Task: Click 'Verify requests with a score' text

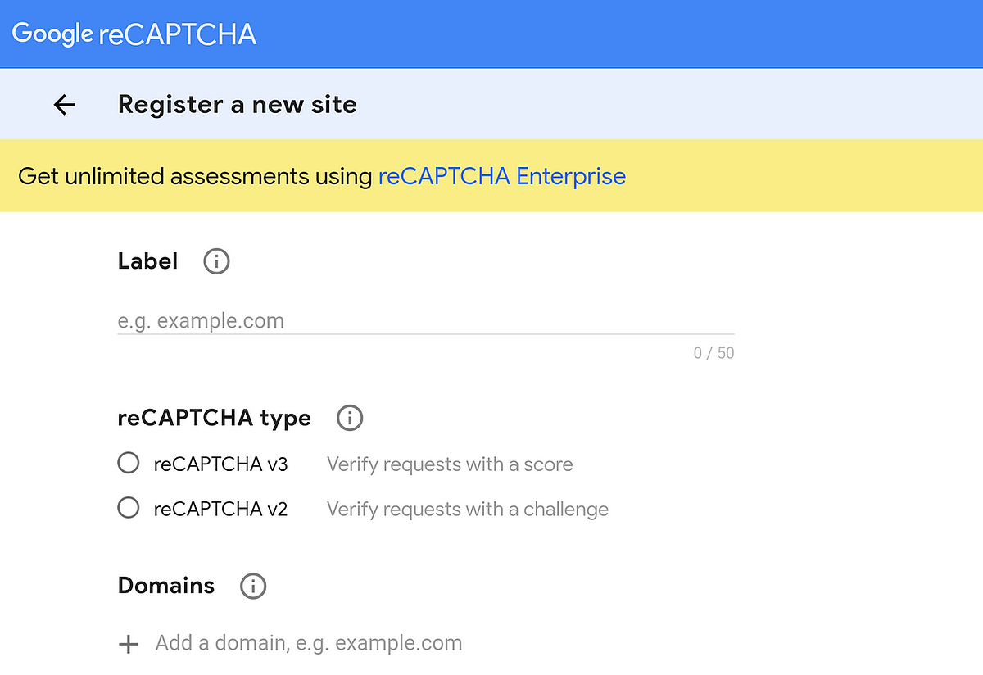Action: point(450,464)
